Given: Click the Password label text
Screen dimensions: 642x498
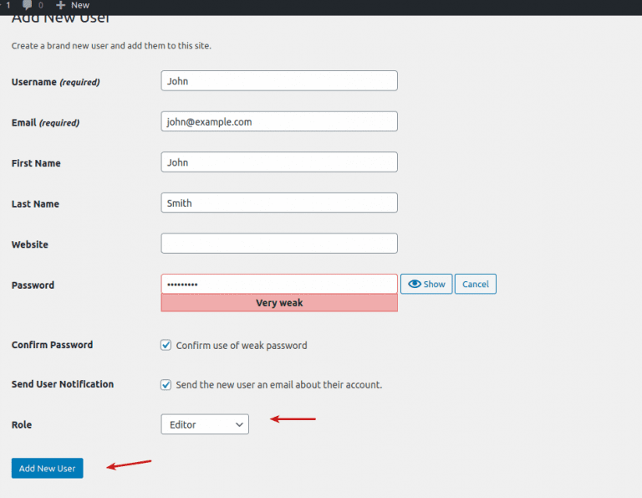Looking at the screenshot, I should click(x=33, y=285).
